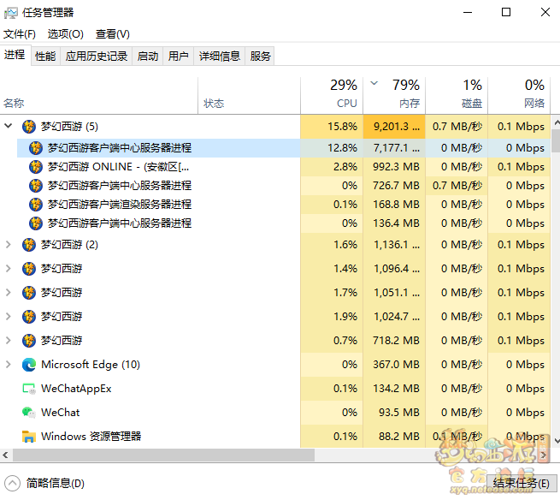The height and width of the screenshot is (500, 560).
Task: Expand the 梦幻西游 row using 718.2 MB
Action: tap(9, 341)
